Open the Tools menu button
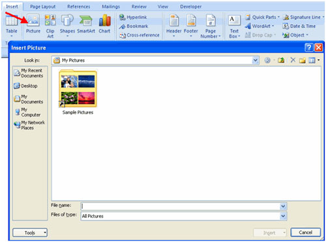The width and height of the screenshot is (326, 242). coord(30,233)
